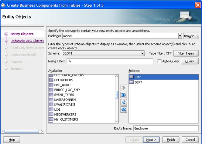202x144 pixels.
Task: Click the table icon beside DEPT
Action: [x=131, y=82]
